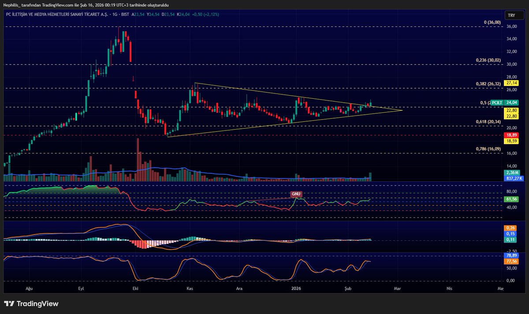Click the 36,00 price axis tick

pos(511,26)
